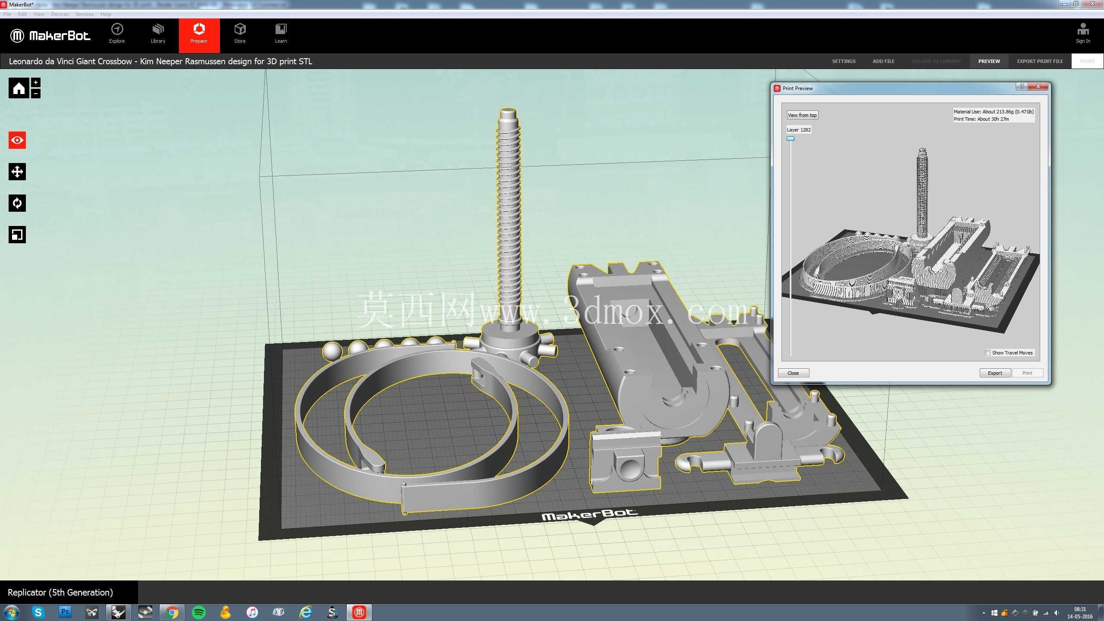Screen dimensions: 1104x621
Task: Open Spotify from the taskbar
Action: pyautogui.click(x=199, y=612)
